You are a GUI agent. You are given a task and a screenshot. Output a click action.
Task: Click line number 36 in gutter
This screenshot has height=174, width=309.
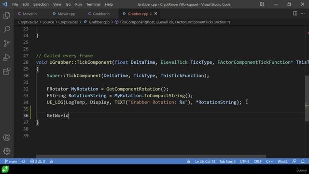pos(26,116)
